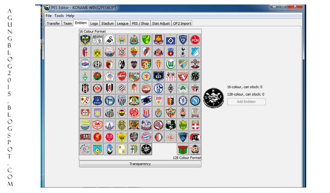
Task: Open the PES / Shop tab
Action: (x=140, y=23)
